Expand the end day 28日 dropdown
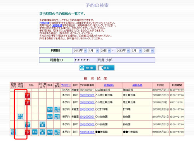The image size is (194, 141). (149, 51)
